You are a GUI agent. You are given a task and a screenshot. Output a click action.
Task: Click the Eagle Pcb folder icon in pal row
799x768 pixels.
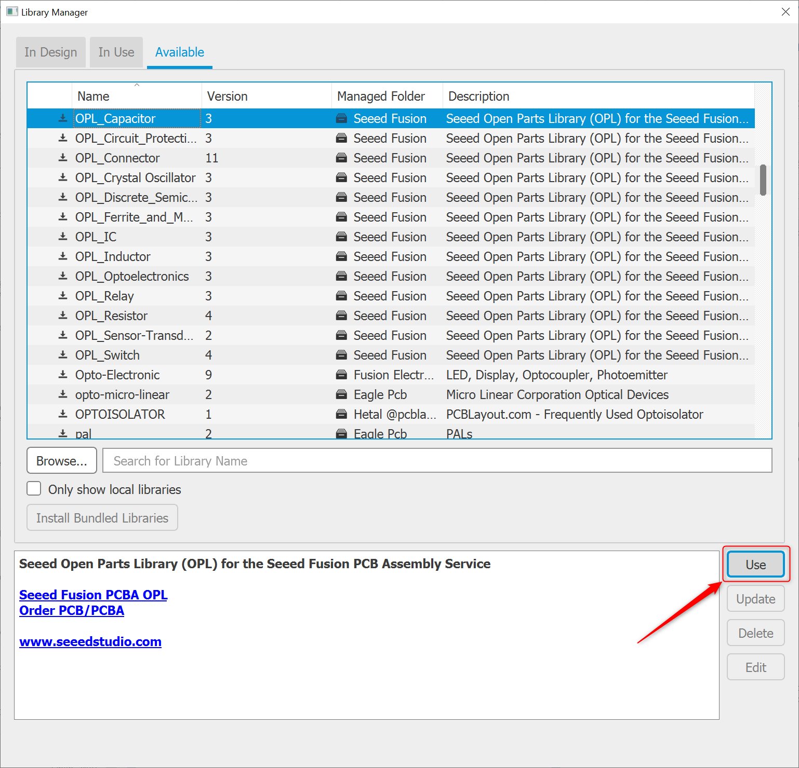coord(341,434)
